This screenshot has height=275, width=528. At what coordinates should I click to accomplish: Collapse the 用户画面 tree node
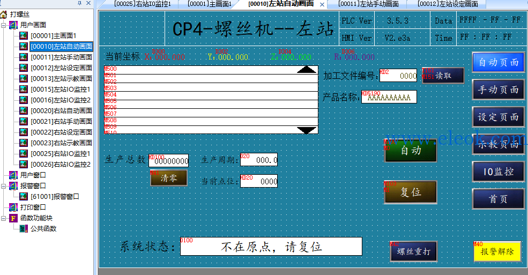click(3, 25)
